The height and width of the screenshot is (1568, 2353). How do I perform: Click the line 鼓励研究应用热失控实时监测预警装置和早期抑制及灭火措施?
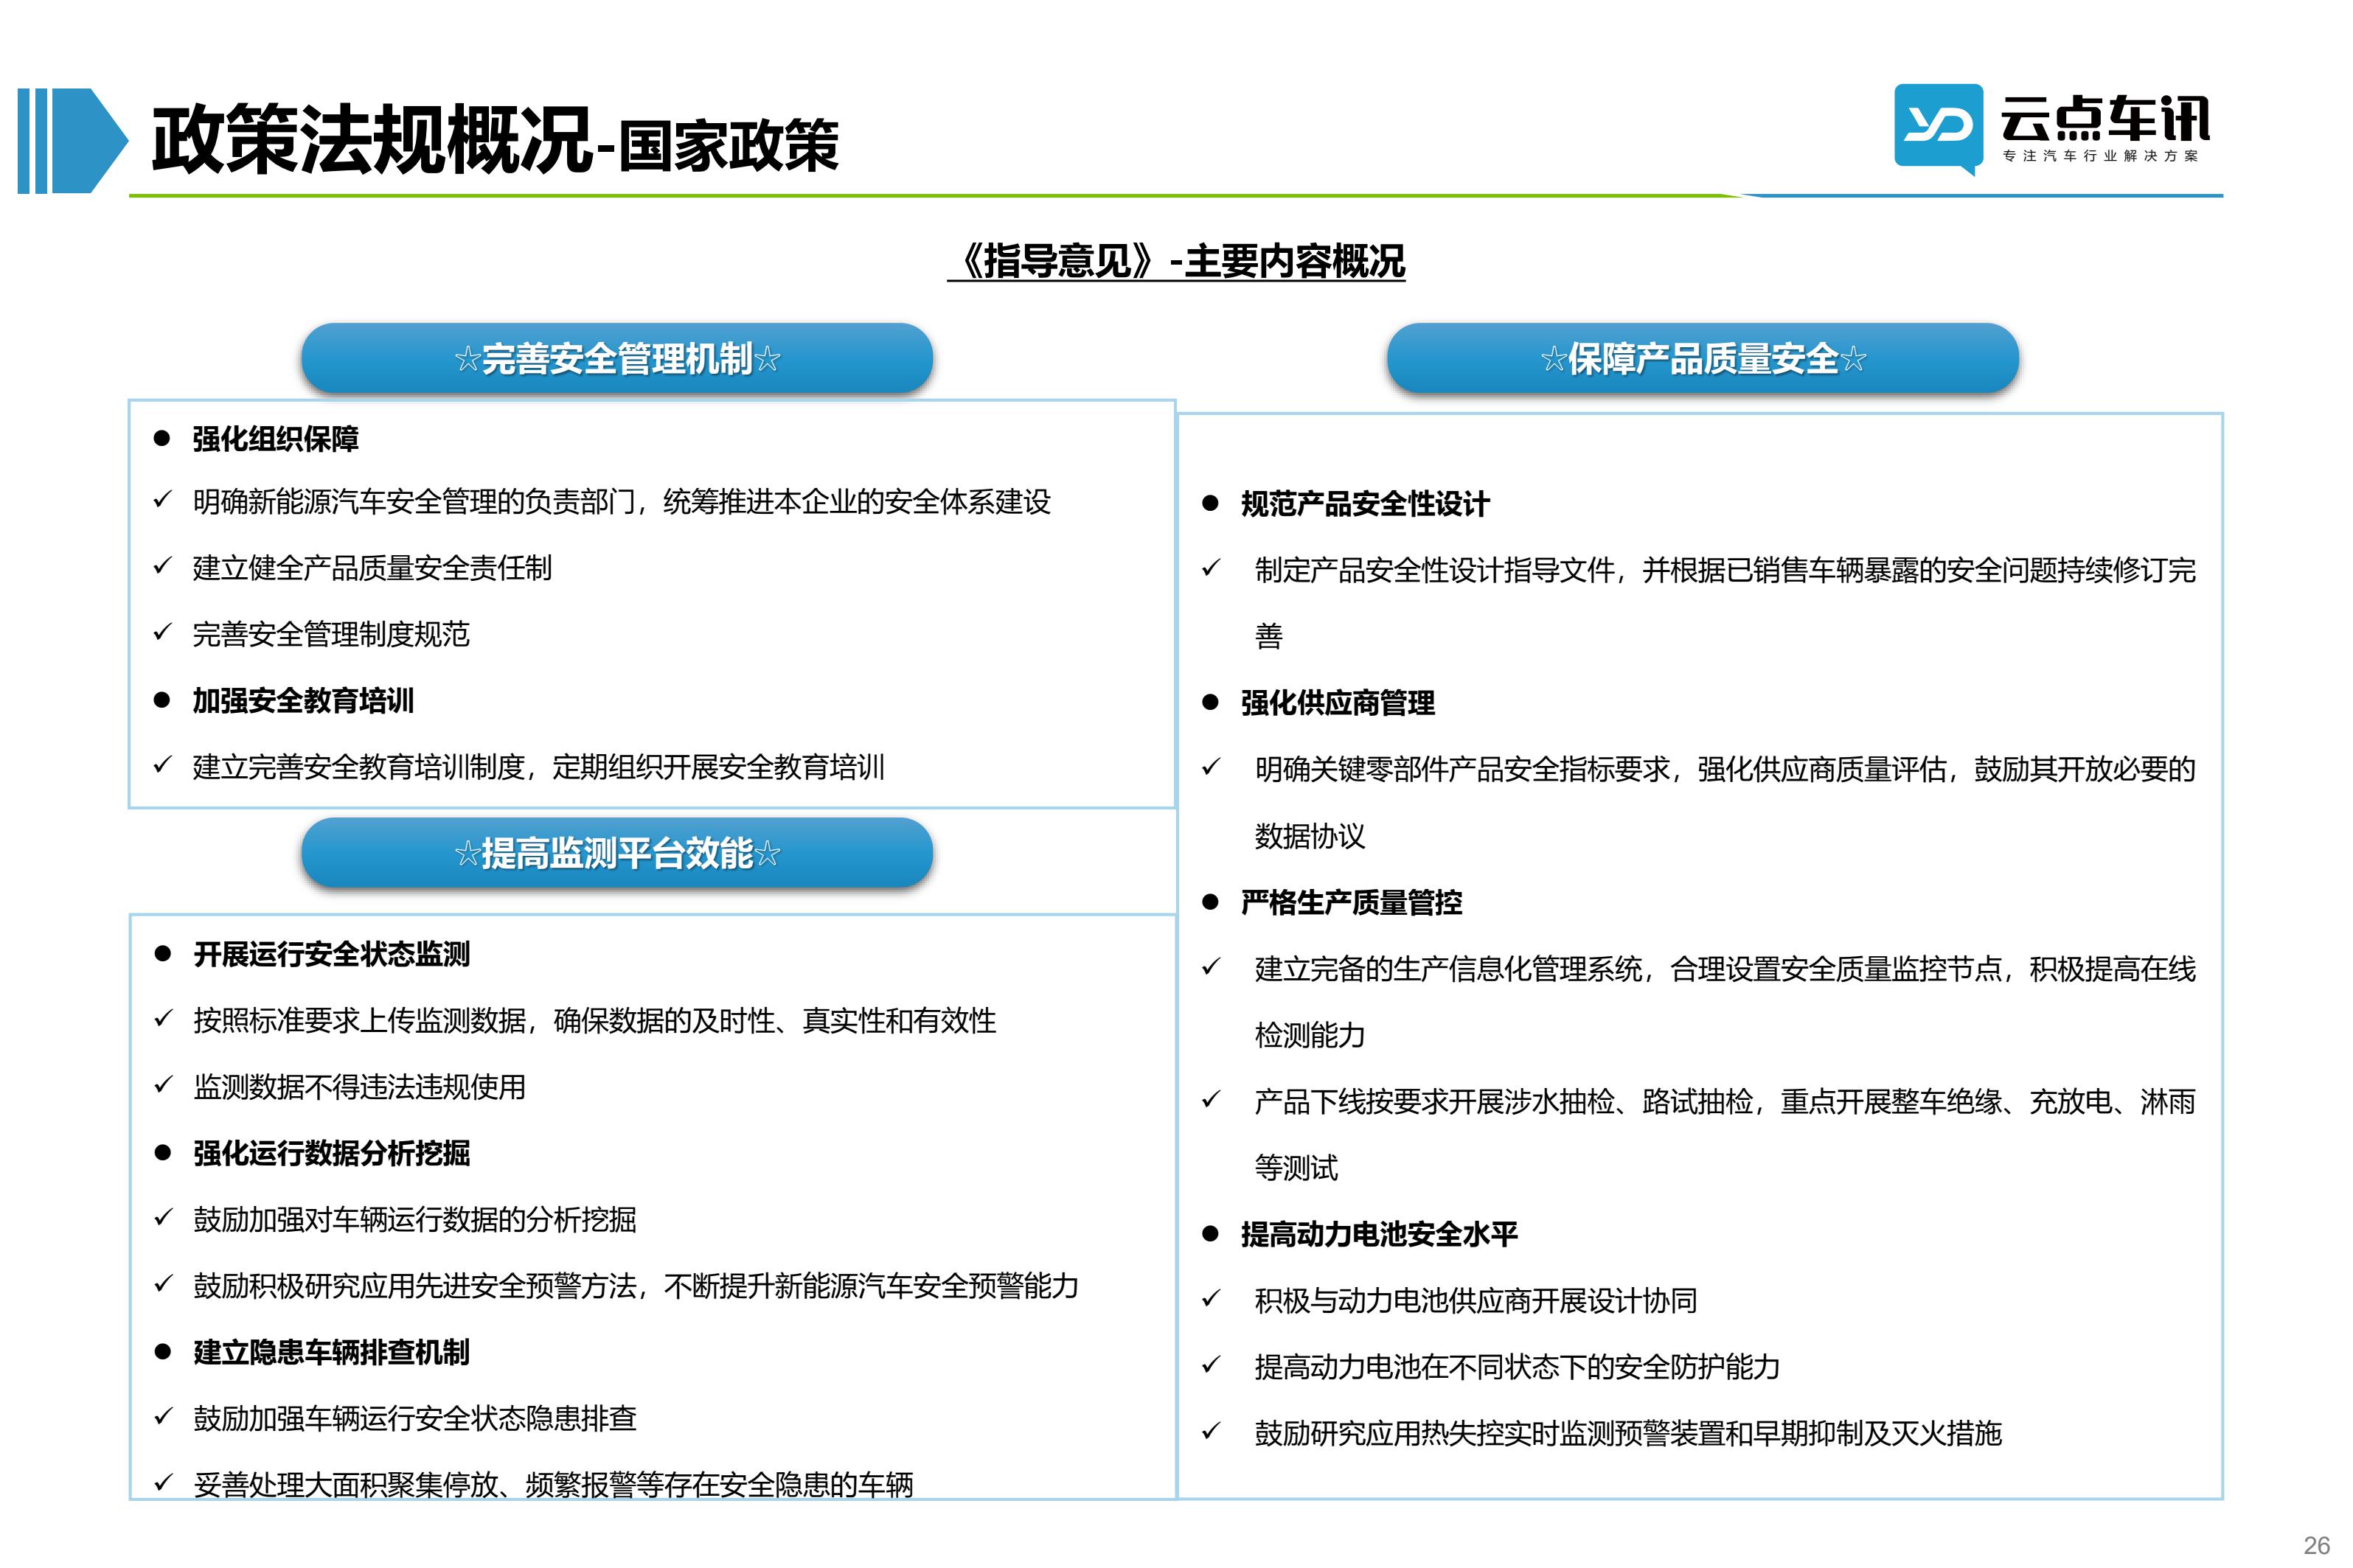tap(1628, 1433)
